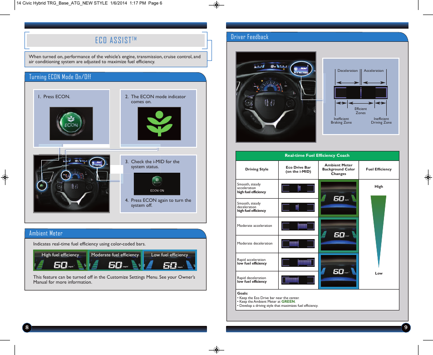
Task: Click the Eco Drive bar diagram graphic
Action: click(x=361, y=92)
